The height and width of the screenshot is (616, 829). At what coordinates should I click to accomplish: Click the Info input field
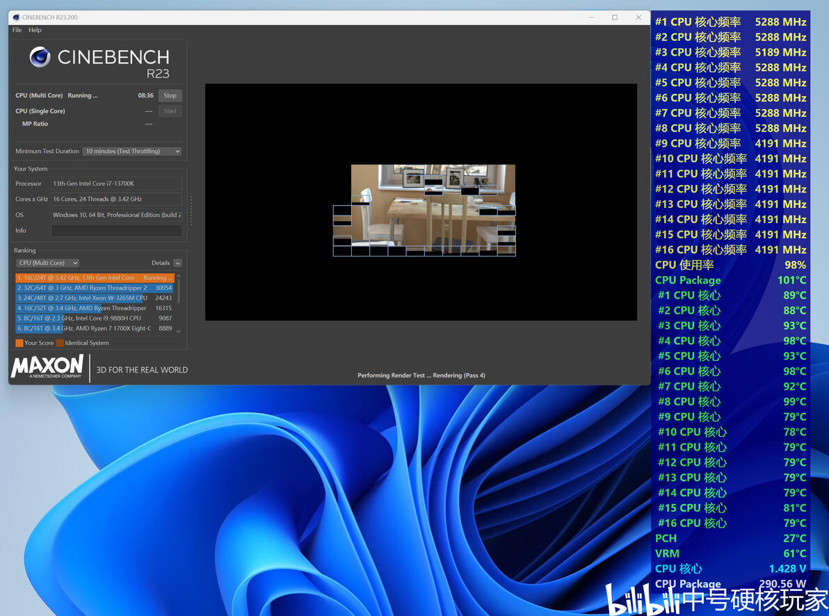point(116,231)
